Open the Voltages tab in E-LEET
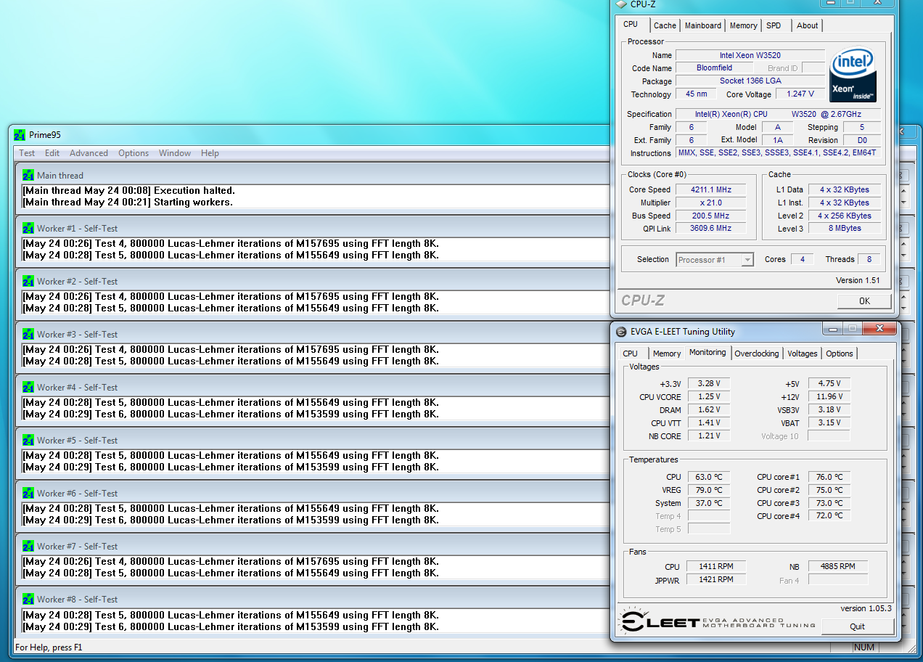 802,354
